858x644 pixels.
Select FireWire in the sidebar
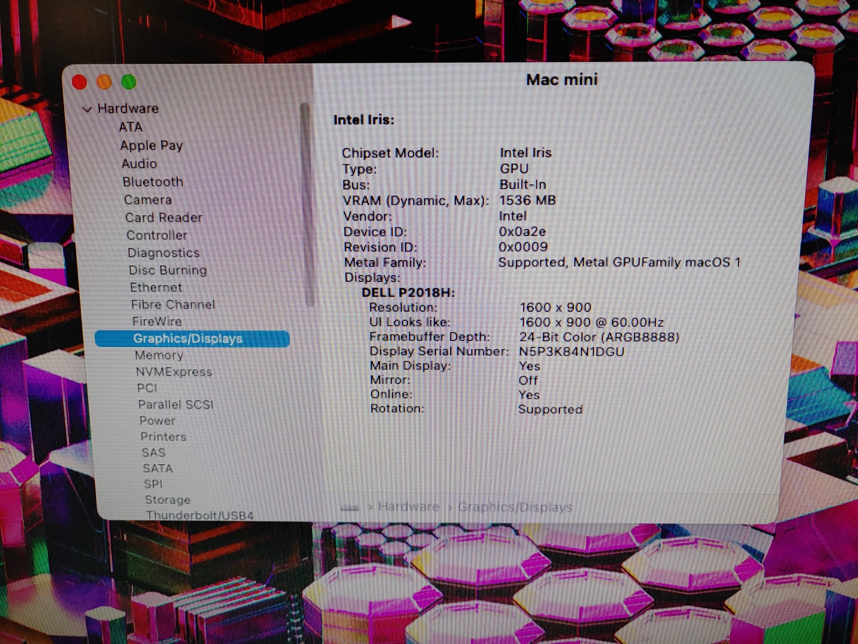click(157, 321)
